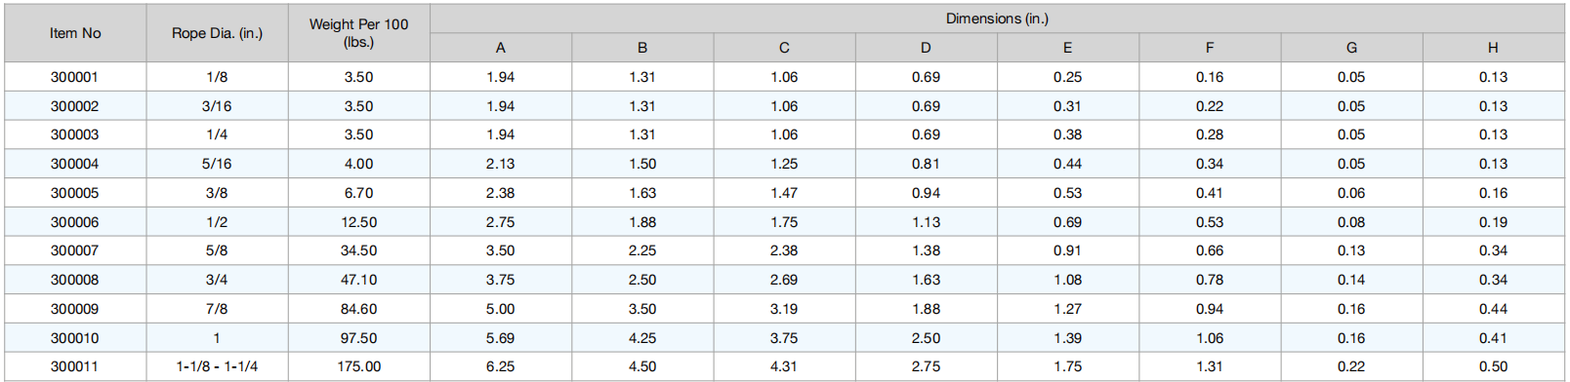Select item number 300009

(75, 309)
